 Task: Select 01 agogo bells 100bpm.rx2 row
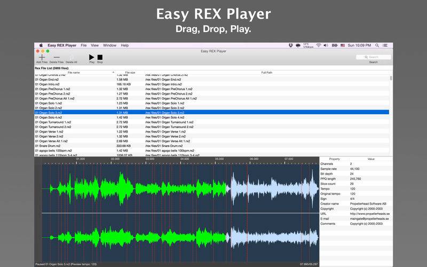pyautogui.click(x=211, y=151)
